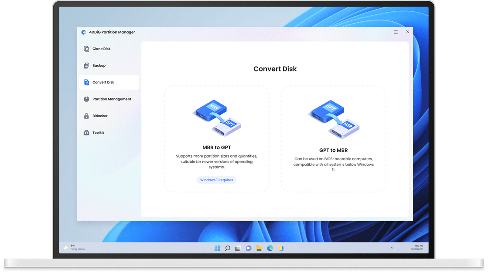Launch Microsoft Edge from the taskbar
This screenshot has height=272, width=488.
[x=270, y=248]
